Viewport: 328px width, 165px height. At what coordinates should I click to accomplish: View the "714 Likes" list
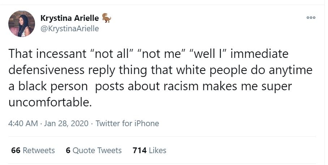click(150, 150)
